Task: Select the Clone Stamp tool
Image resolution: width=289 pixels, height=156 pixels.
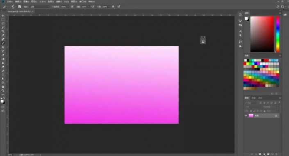Action: pyautogui.click(x=3, y=47)
